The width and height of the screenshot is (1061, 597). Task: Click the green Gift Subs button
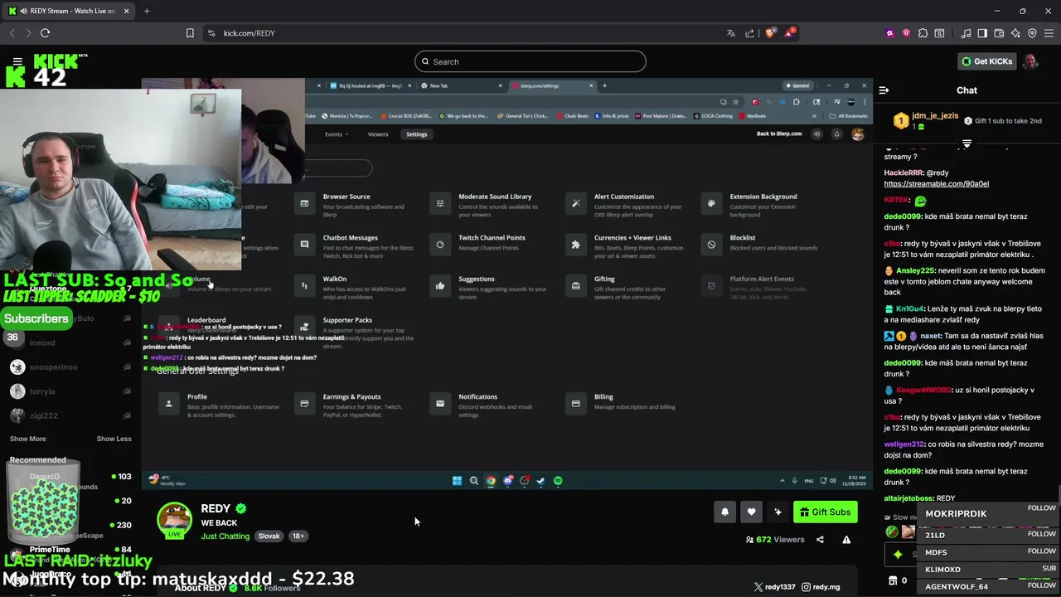825,512
